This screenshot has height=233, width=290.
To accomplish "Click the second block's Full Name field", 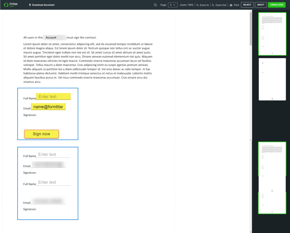I will coord(53,154).
